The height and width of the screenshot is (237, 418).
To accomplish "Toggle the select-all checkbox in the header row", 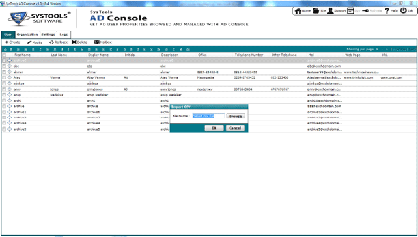I will pyautogui.click(x=4, y=55).
